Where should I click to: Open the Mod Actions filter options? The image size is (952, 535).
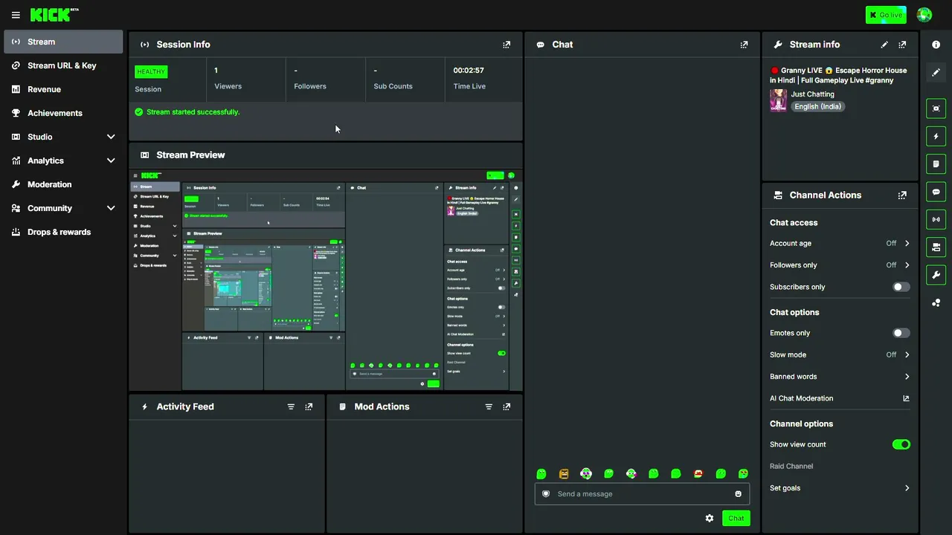coord(489,407)
